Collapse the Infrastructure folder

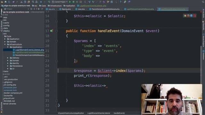click(5, 44)
